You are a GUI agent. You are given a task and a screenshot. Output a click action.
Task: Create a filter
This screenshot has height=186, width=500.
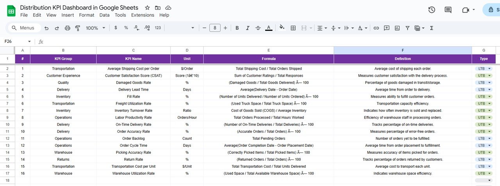coord(407,28)
